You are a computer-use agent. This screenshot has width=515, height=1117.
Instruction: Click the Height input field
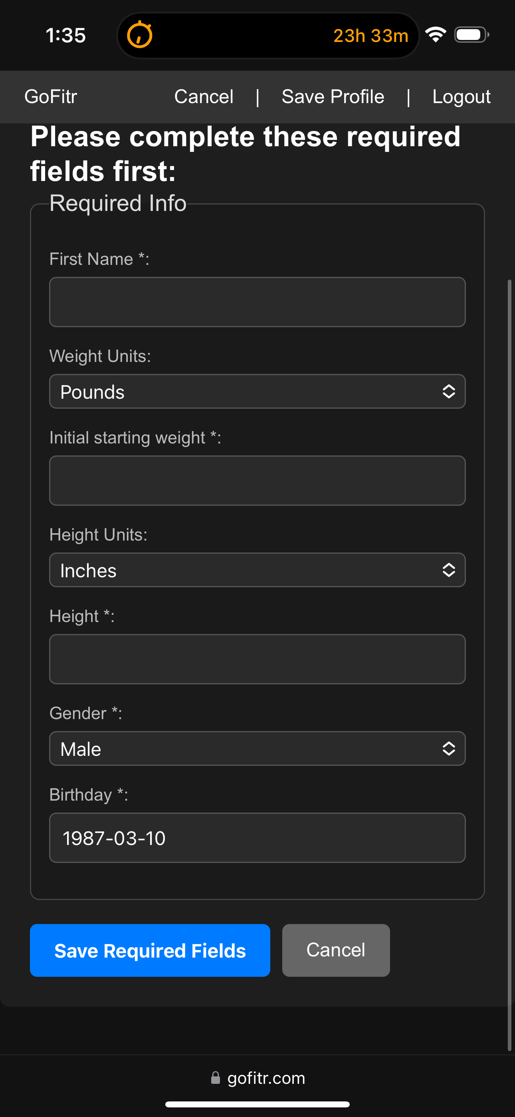pyautogui.click(x=257, y=659)
